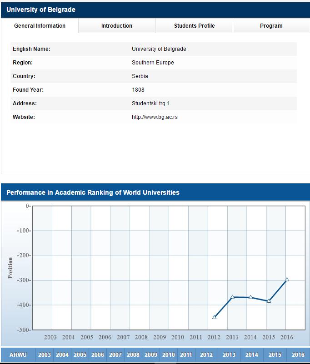Select the 2008 column header in ARWU table
This screenshot has width=310, height=364.
(133, 355)
